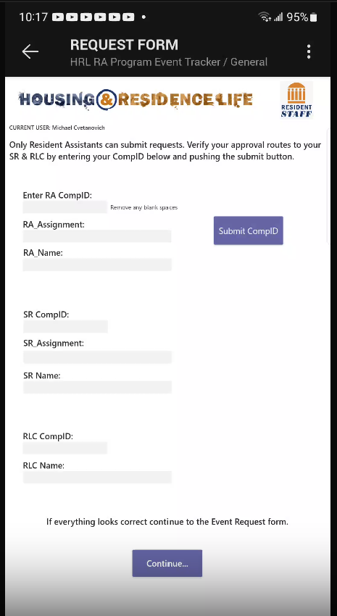Tap the battery status icon

(x=313, y=17)
